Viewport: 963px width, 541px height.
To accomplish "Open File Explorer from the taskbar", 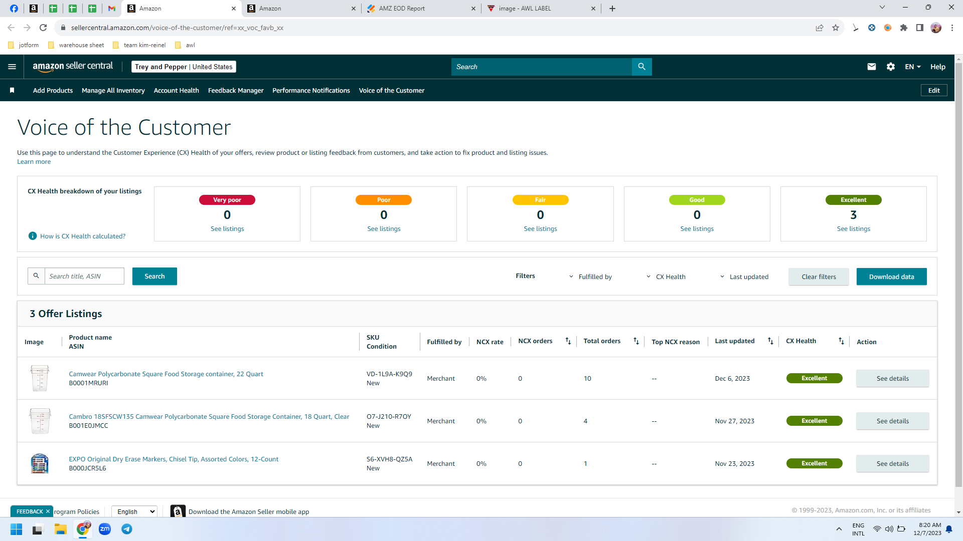I will [x=61, y=529].
